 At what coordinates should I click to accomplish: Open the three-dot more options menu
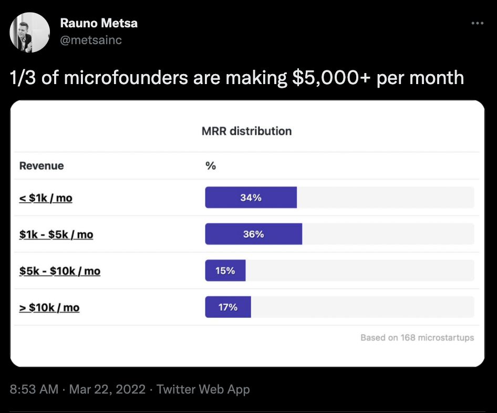coord(477,24)
